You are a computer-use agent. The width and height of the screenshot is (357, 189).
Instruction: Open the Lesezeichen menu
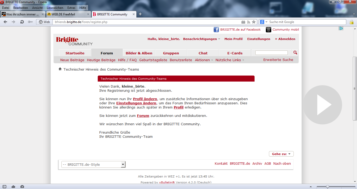point(55,8)
